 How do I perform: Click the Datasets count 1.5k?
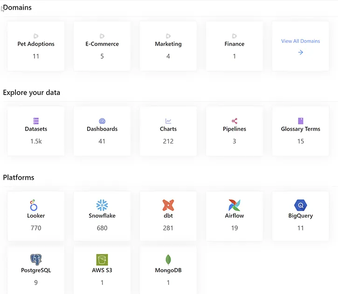pyautogui.click(x=36, y=141)
